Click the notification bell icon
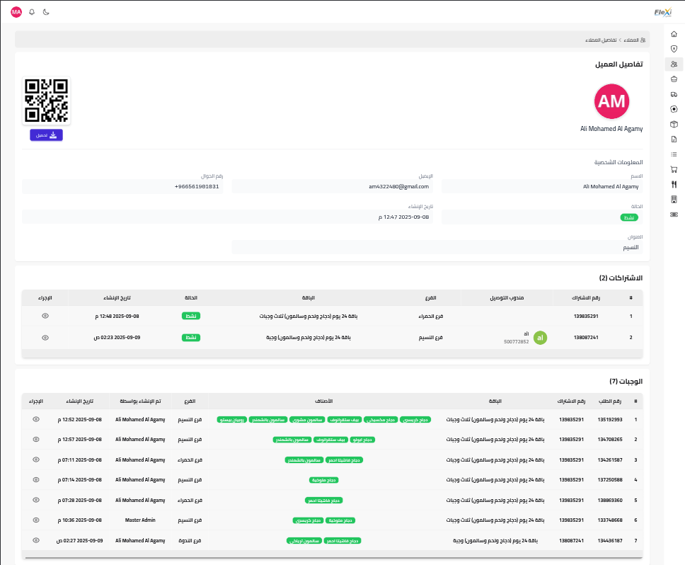This screenshot has height=565, width=685. pyautogui.click(x=32, y=12)
